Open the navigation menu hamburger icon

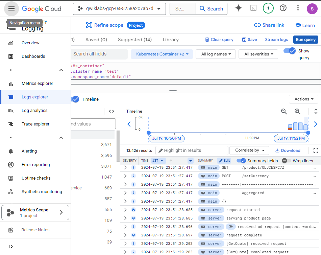11,8
